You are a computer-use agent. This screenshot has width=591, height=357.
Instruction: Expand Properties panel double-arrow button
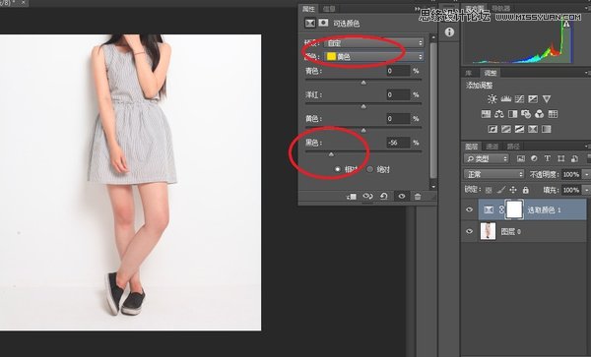pos(417,8)
